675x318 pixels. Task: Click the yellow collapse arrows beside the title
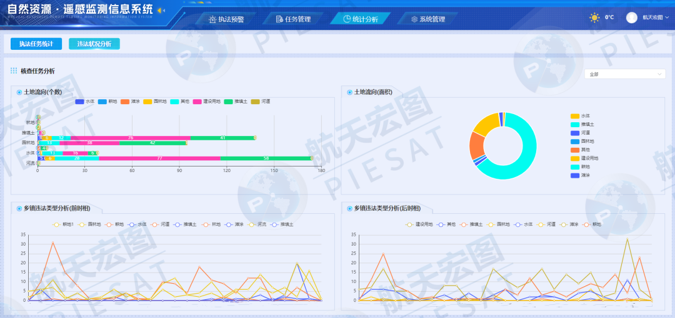[161, 11]
